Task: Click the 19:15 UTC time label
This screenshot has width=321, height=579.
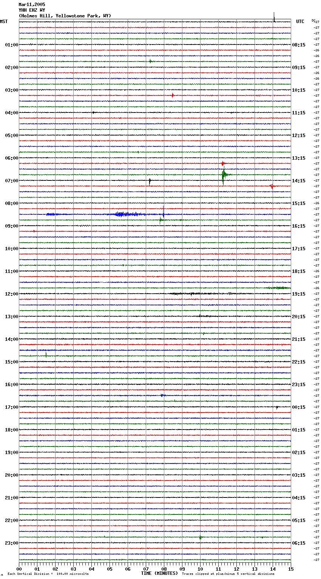Action: pyautogui.click(x=299, y=294)
